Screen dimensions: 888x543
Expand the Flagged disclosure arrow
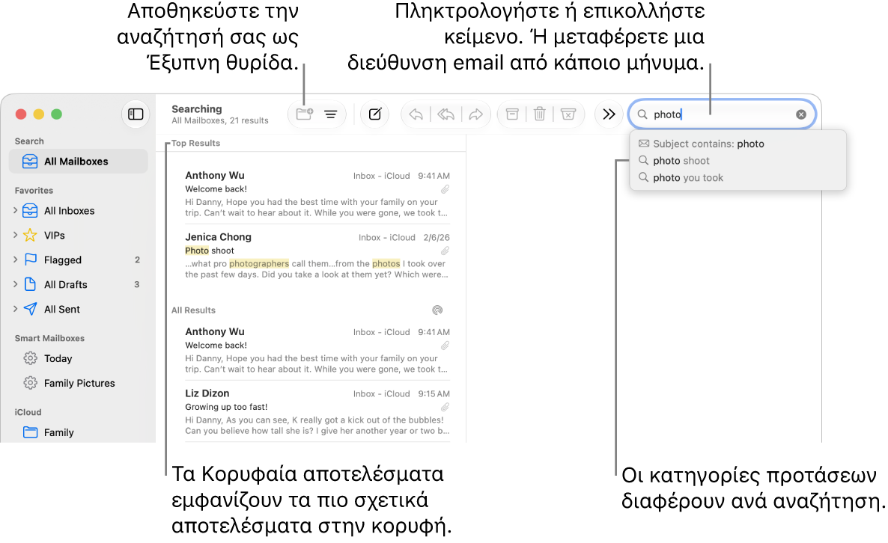15,260
